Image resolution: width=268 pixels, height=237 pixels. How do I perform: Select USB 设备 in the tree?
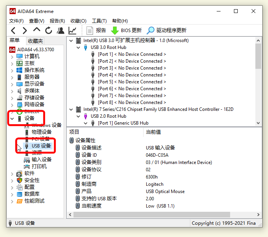pyautogui.click(x=41, y=146)
